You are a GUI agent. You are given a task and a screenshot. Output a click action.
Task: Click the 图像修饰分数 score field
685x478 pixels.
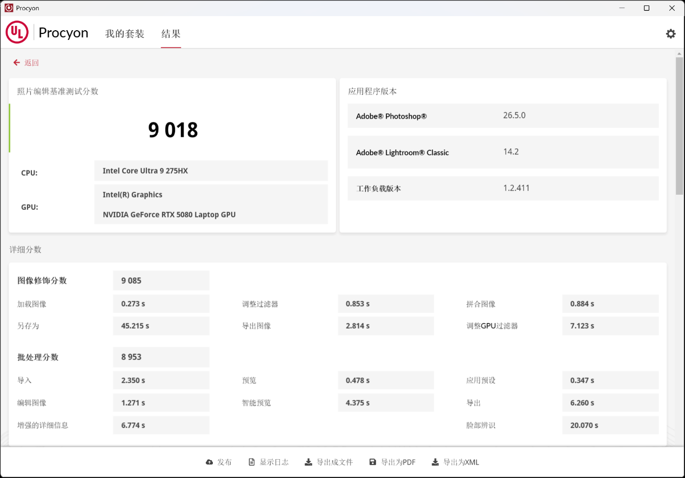click(160, 280)
